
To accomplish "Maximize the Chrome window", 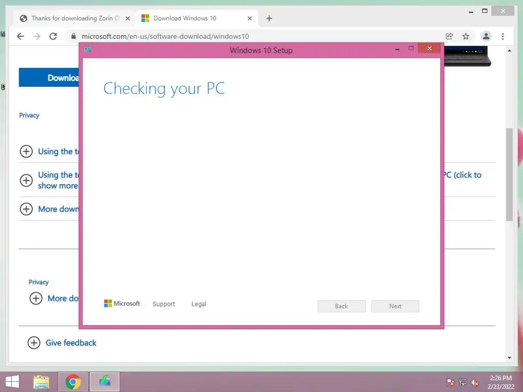I will pyautogui.click(x=485, y=11).
